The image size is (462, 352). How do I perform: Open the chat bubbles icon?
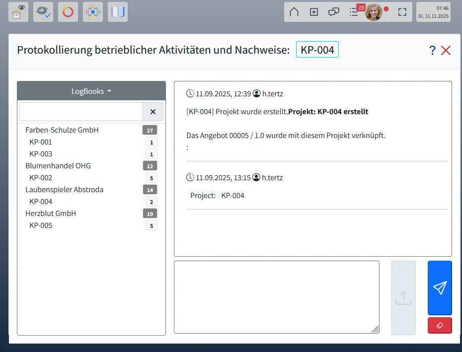pyautogui.click(x=334, y=11)
